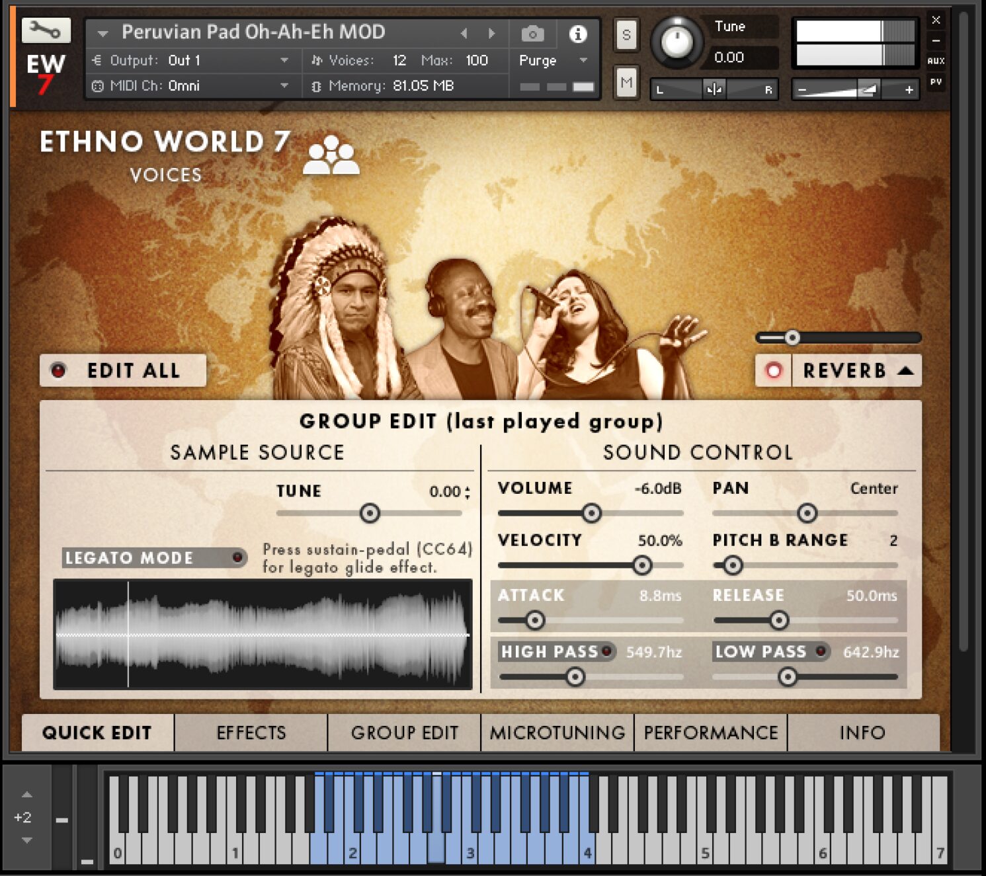Image resolution: width=986 pixels, height=876 pixels.
Task: Click the VOLUME slider
Action: pyautogui.click(x=591, y=513)
